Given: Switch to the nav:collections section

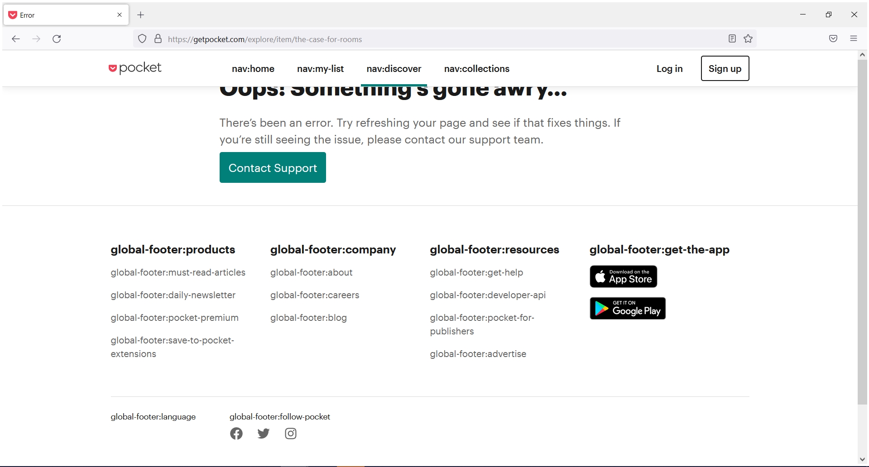Looking at the screenshot, I should (x=476, y=68).
